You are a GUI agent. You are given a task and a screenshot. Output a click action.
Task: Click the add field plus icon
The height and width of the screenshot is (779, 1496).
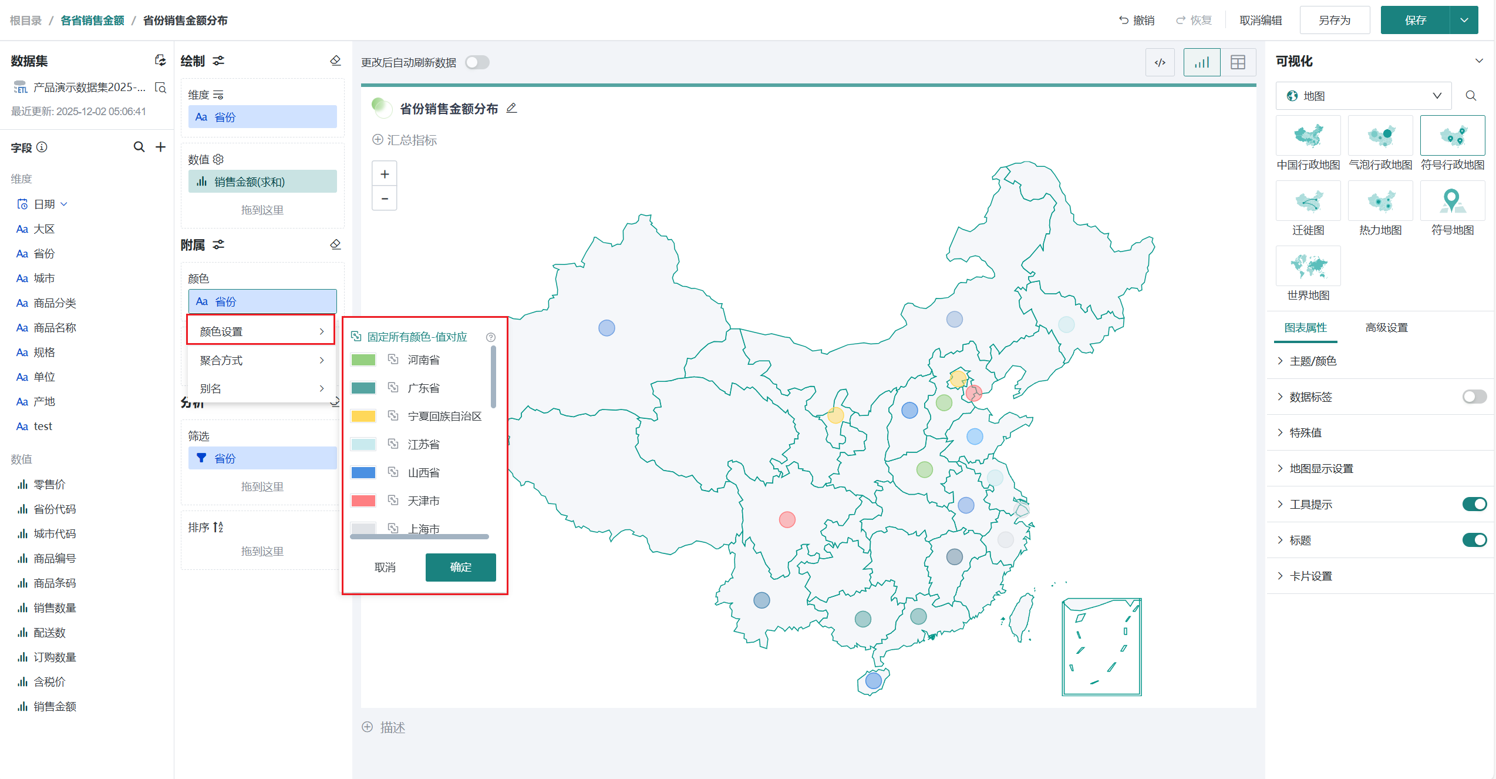point(160,147)
